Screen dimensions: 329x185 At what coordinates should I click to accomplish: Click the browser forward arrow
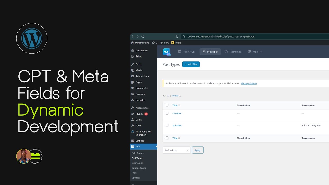point(138,36)
